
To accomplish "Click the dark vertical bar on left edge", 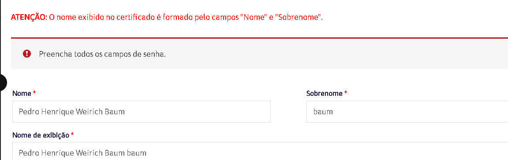I will coord(0,80).
